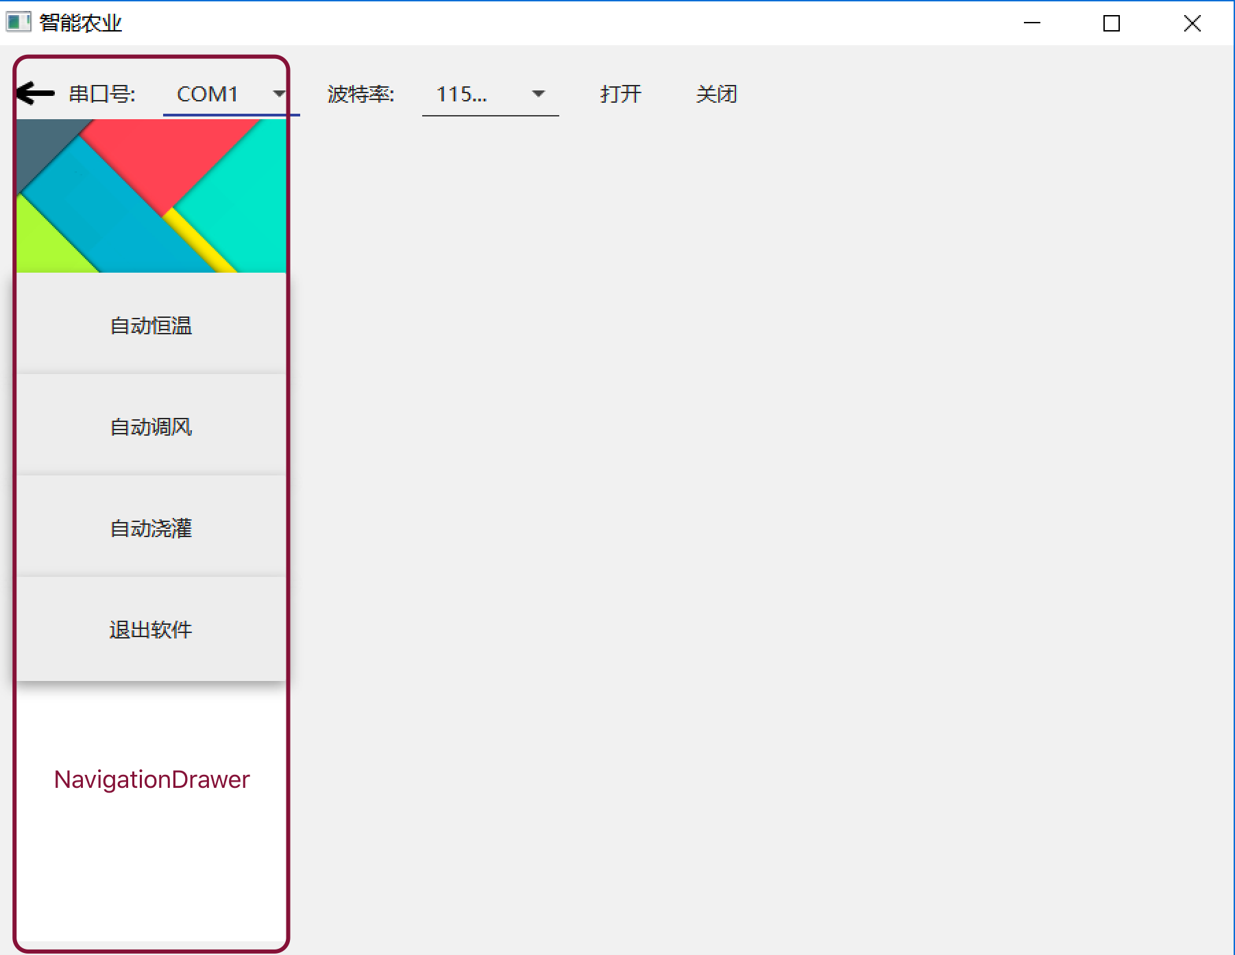Click the 波特率 label

point(360,95)
